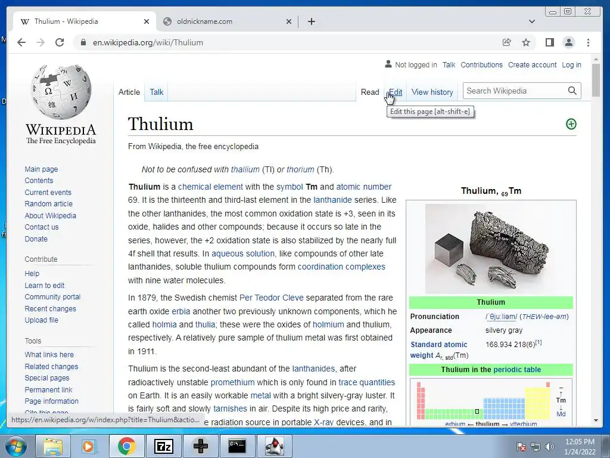
Task: Open File Explorer from the taskbar
Action: click(x=53, y=446)
